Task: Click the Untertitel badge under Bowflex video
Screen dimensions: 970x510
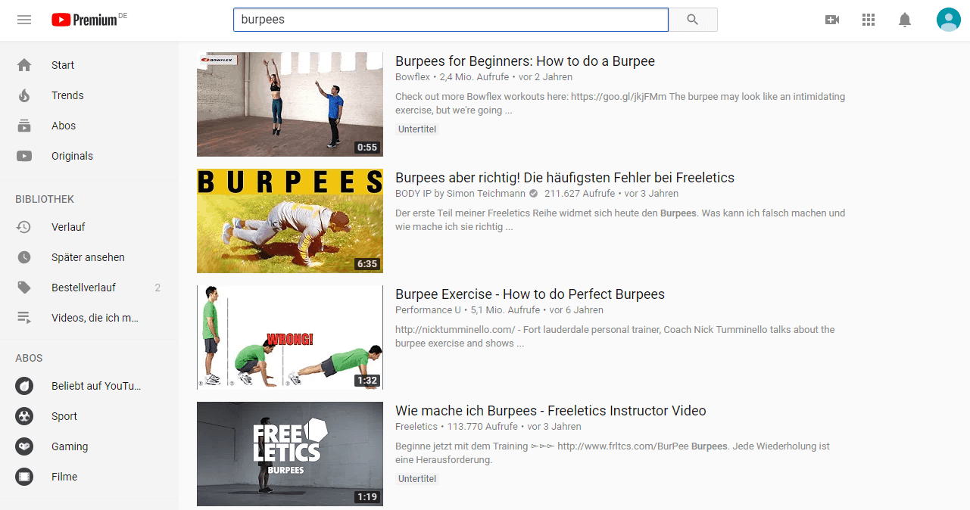Action: coord(418,129)
